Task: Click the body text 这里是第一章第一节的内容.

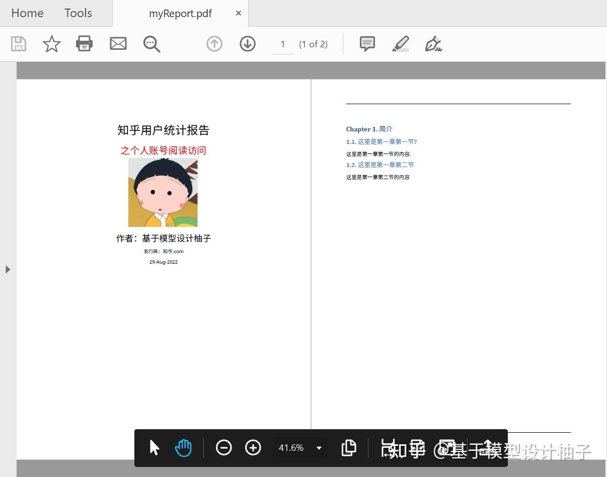Action: (x=378, y=154)
